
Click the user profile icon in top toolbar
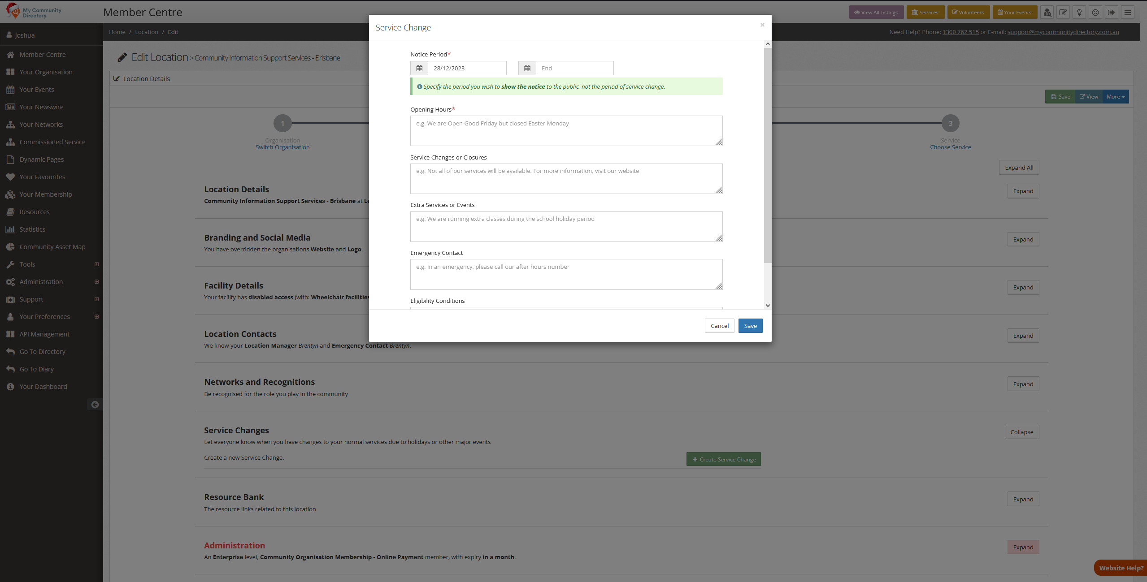pos(1047,13)
